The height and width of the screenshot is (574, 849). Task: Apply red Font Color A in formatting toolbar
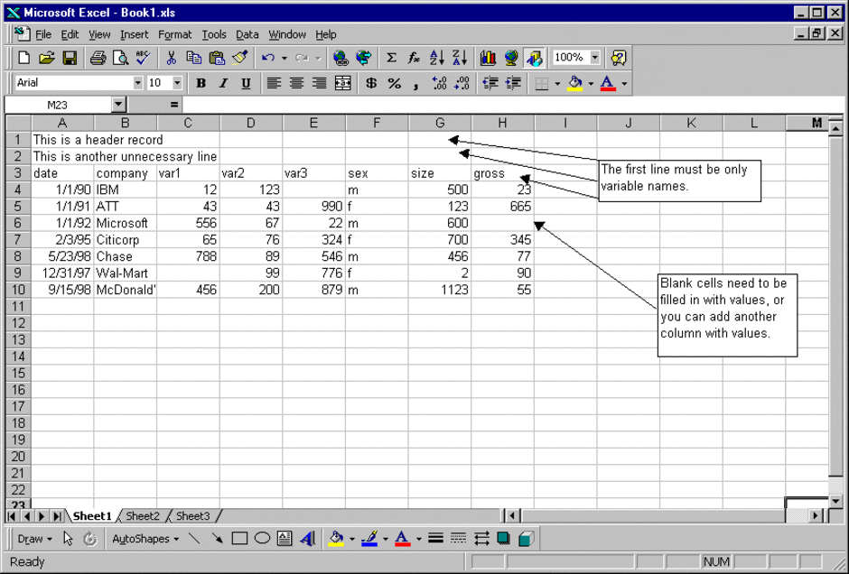point(608,83)
